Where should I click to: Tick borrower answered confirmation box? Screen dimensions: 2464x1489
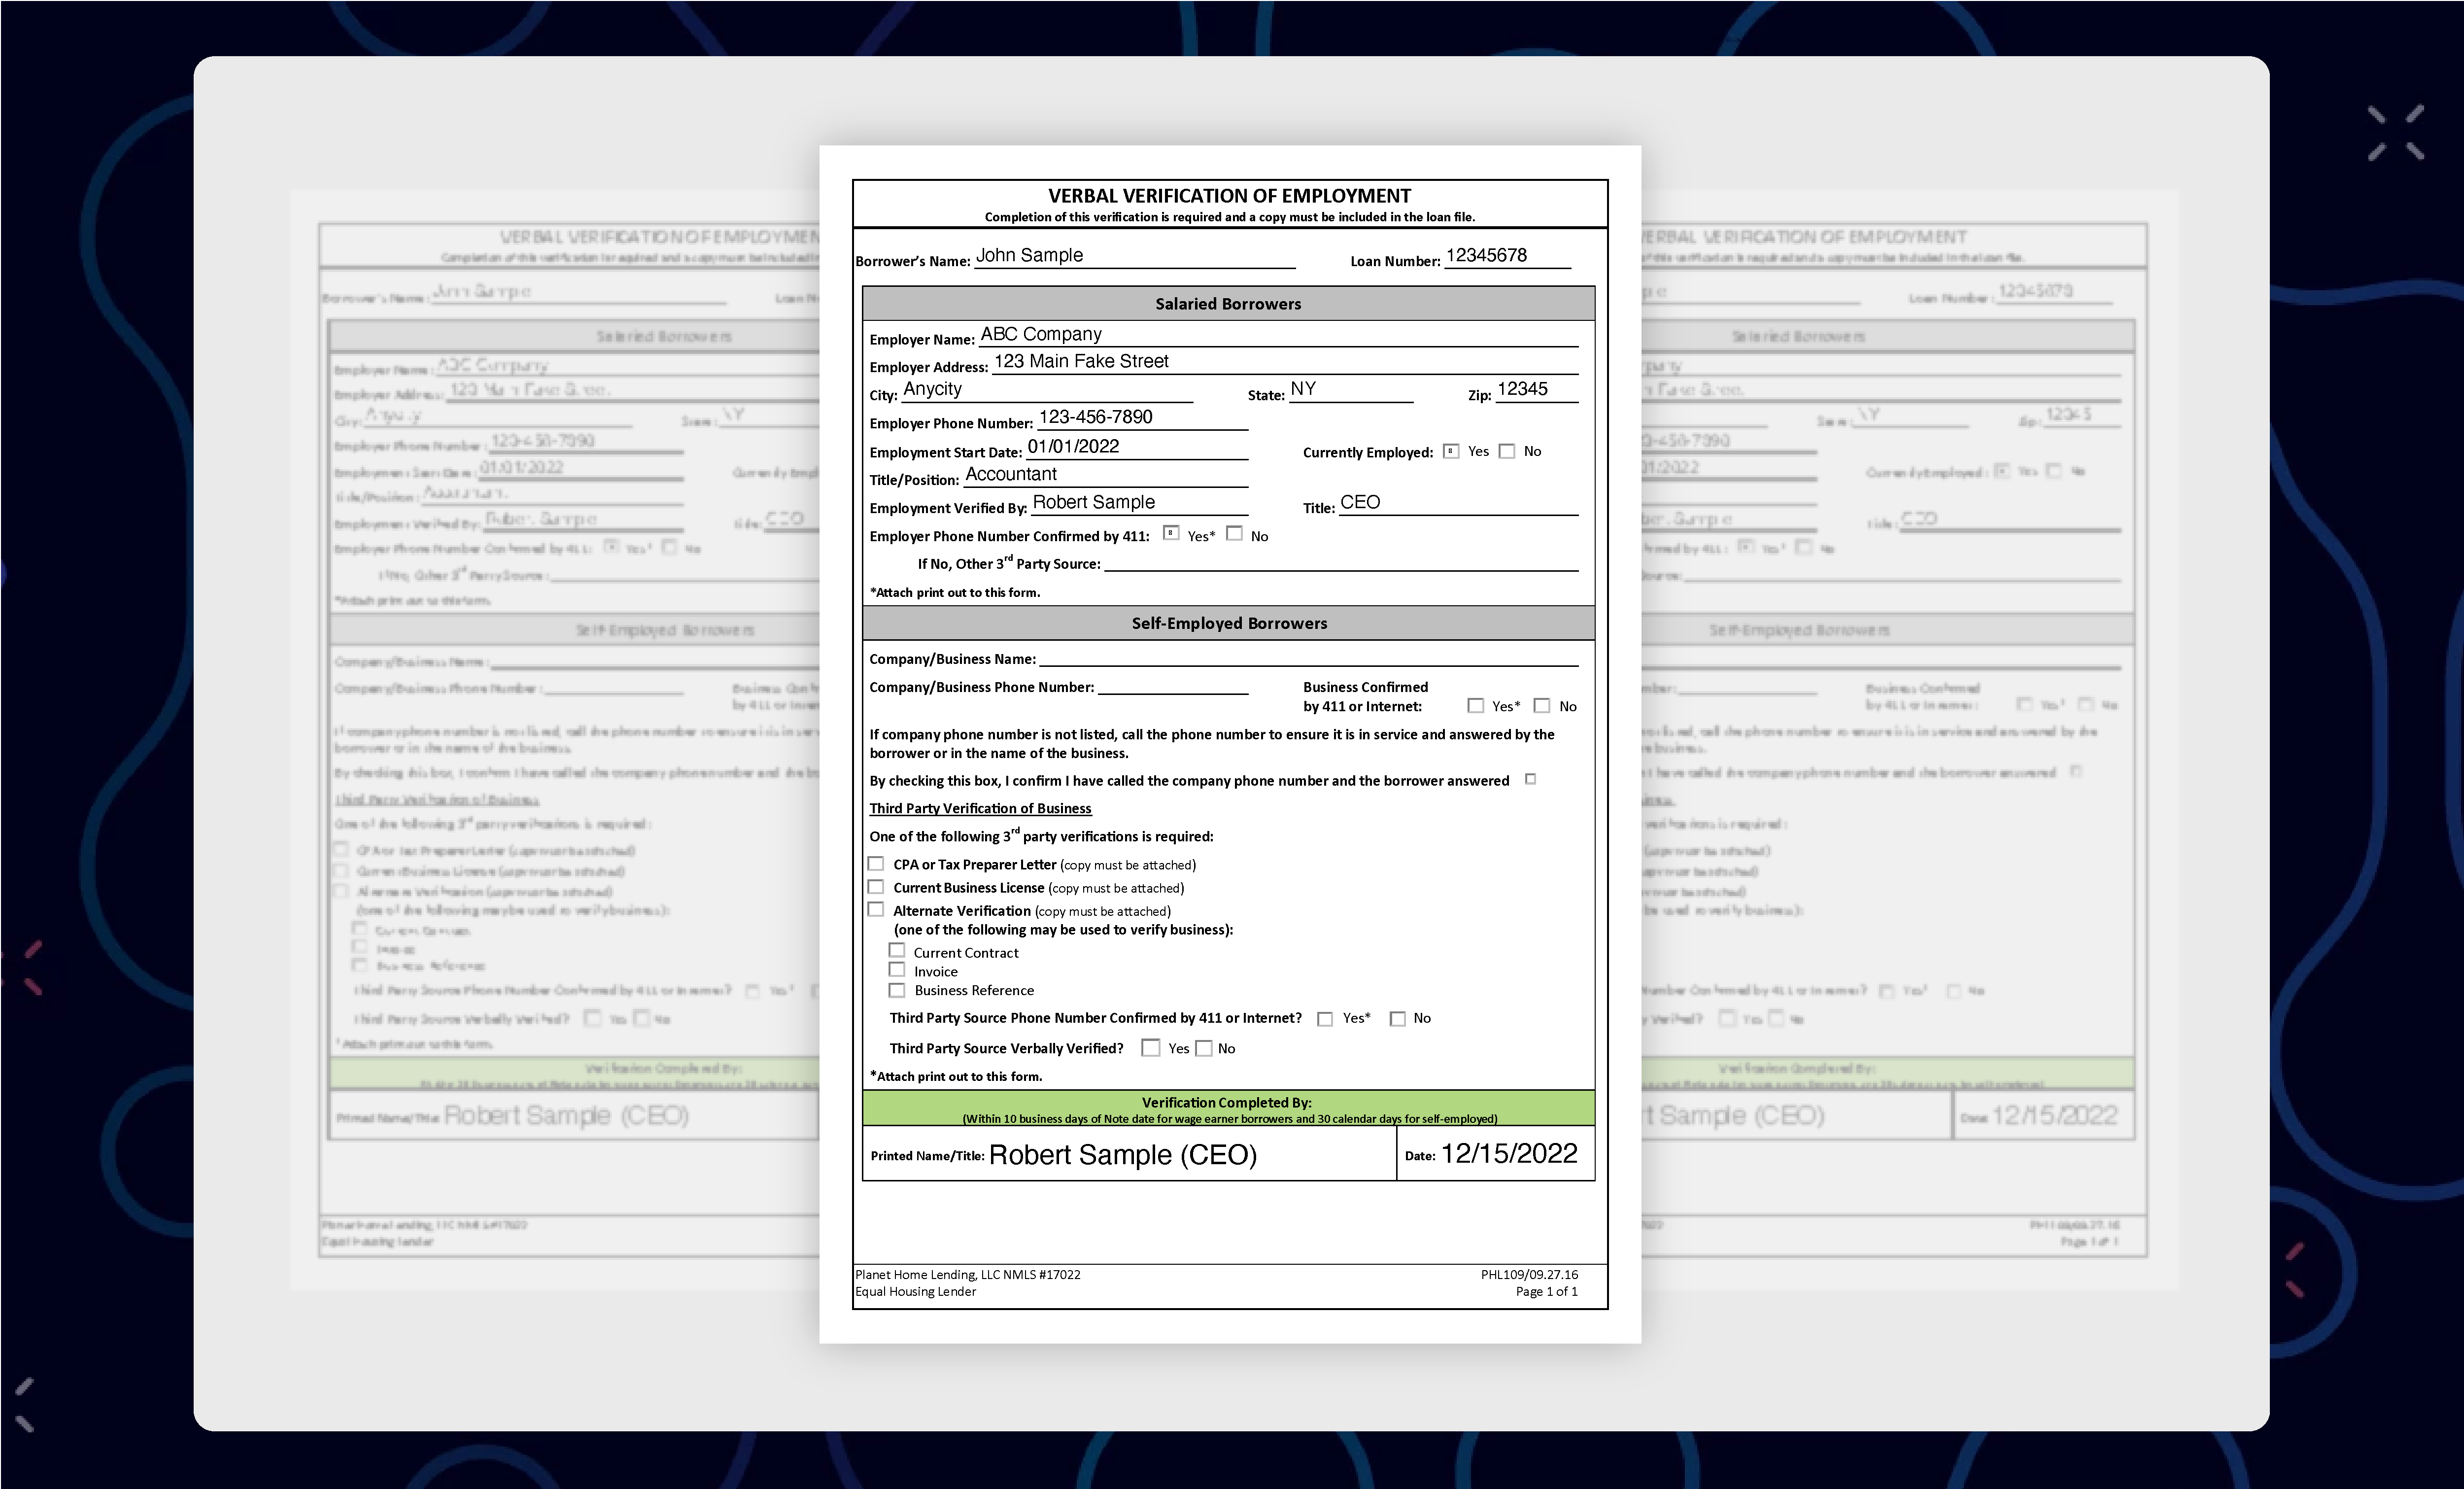point(1531,779)
